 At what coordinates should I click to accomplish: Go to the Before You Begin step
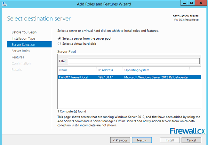(24, 32)
